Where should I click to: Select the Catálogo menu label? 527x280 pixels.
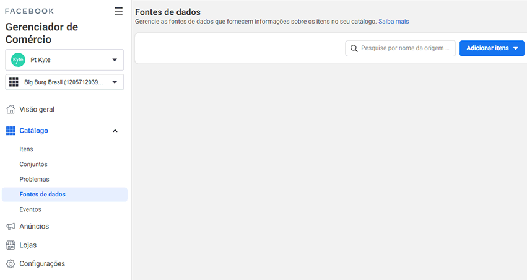point(33,131)
